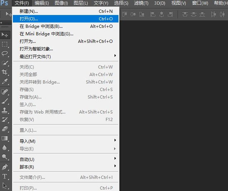
Task: Click align vertical centers icon
Action: point(133,14)
